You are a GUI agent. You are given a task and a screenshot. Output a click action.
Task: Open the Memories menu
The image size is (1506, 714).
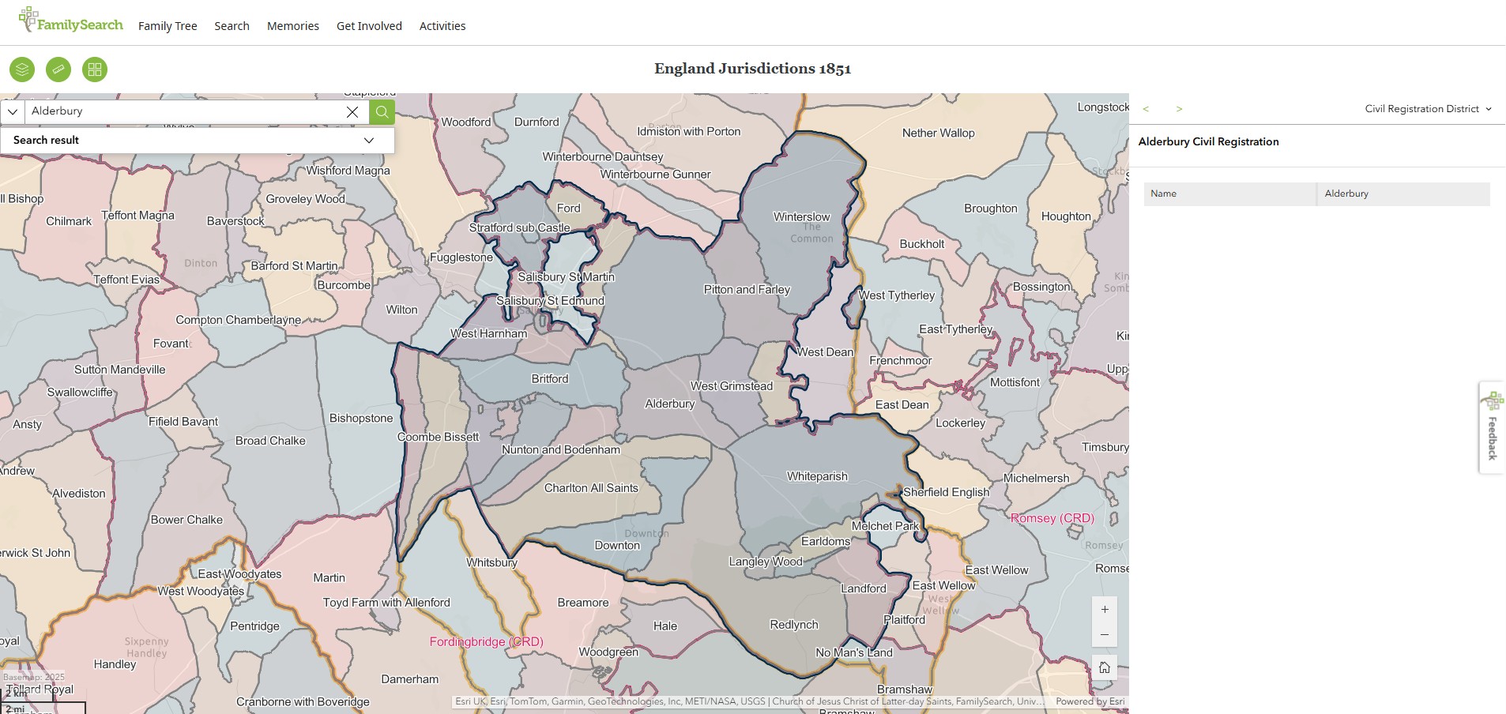(292, 25)
